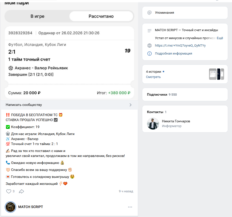Expand description with Ещё

220,38
